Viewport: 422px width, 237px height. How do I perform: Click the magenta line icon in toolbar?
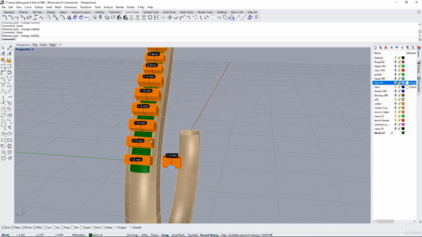(x=243, y=18)
